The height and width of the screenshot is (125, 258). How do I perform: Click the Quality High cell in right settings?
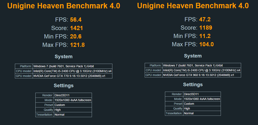coord(202,109)
